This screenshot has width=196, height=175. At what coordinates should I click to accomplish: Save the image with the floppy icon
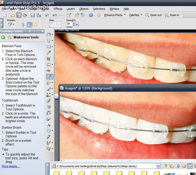click(33, 15)
